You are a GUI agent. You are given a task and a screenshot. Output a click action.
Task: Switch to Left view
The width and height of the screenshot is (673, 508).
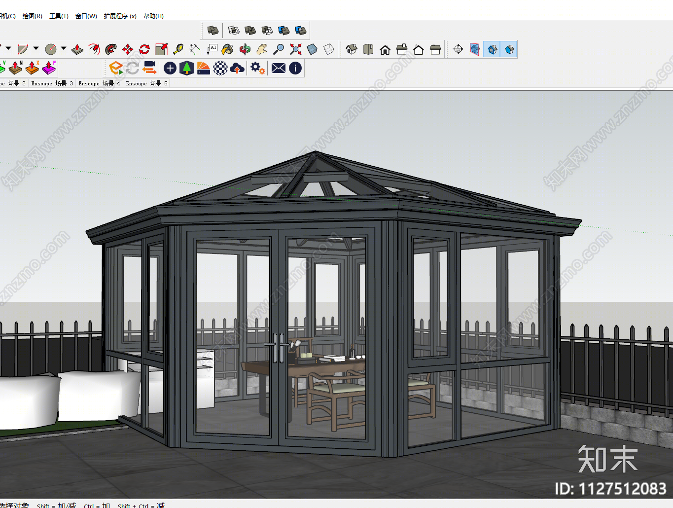pyautogui.click(x=435, y=49)
